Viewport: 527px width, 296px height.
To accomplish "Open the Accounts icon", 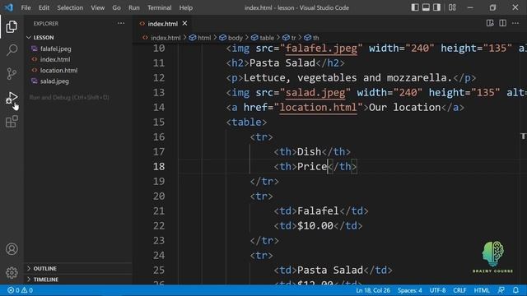I will (12, 249).
